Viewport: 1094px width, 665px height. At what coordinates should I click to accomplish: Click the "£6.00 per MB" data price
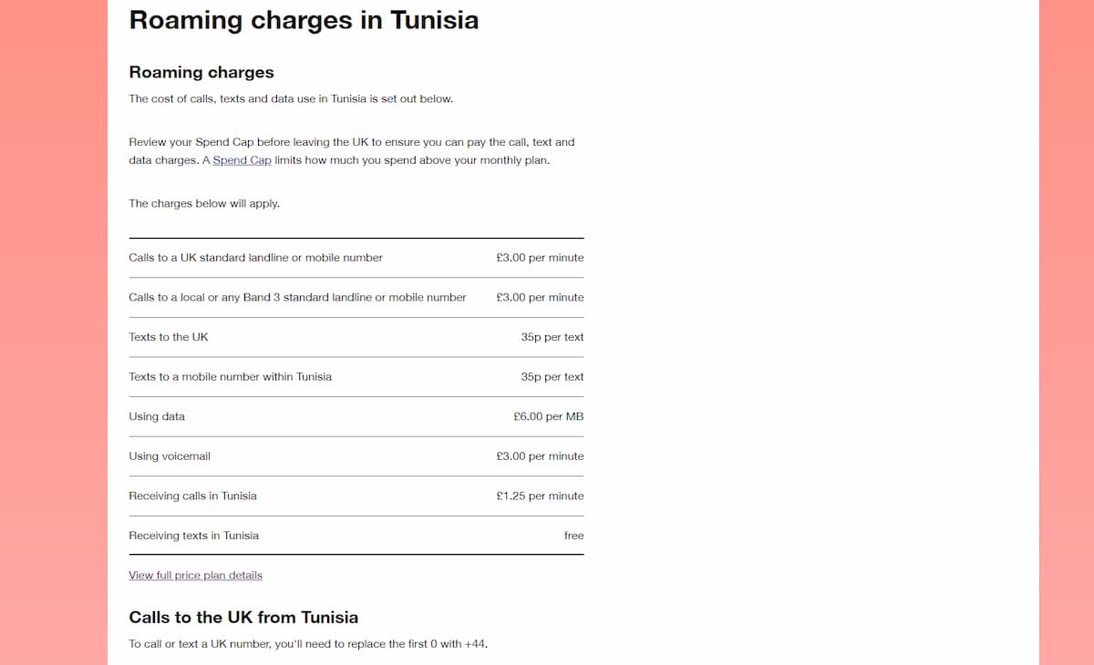(548, 416)
